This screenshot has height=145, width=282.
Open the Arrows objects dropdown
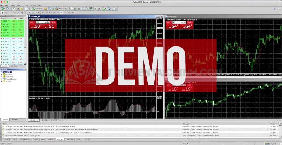37,13
